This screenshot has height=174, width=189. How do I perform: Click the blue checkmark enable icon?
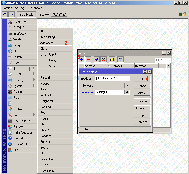point(96,60)
